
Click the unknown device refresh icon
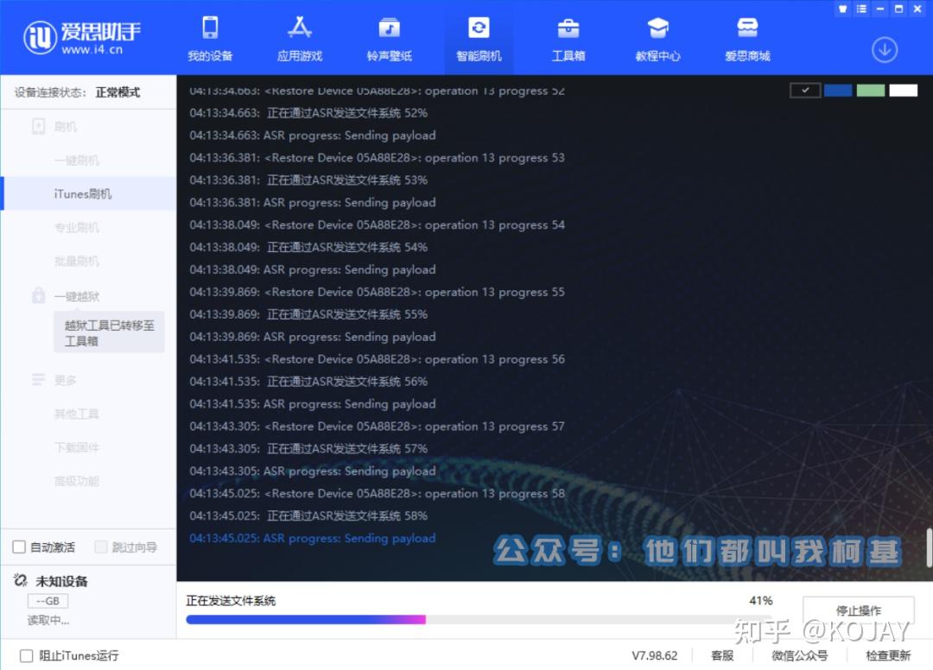[21, 580]
